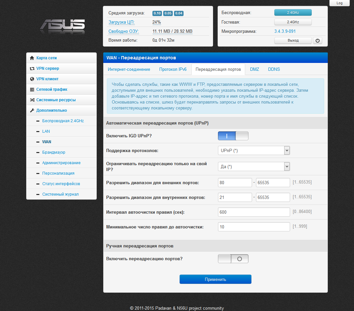
Task: Click internal port range end field
Action: [273, 197]
